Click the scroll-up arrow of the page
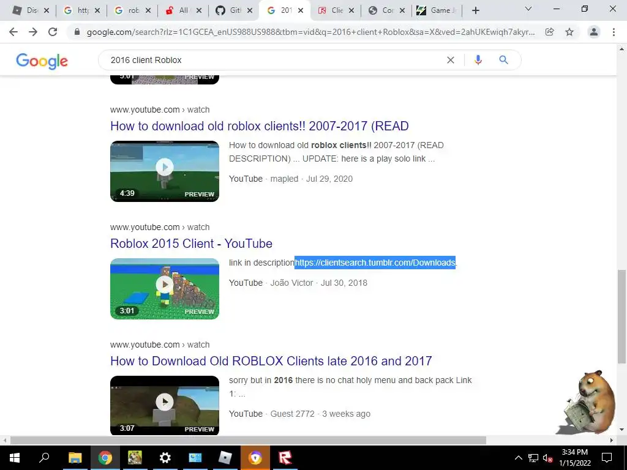The image size is (627, 470). 621,49
